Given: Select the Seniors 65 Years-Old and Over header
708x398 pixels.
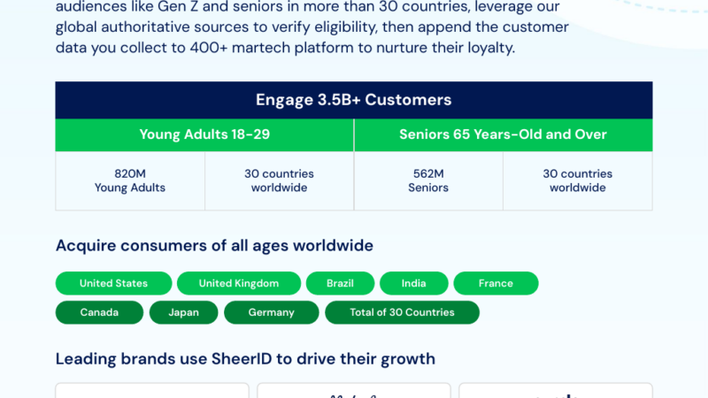Looking at the screenshot, I should (x=503, y=134).
